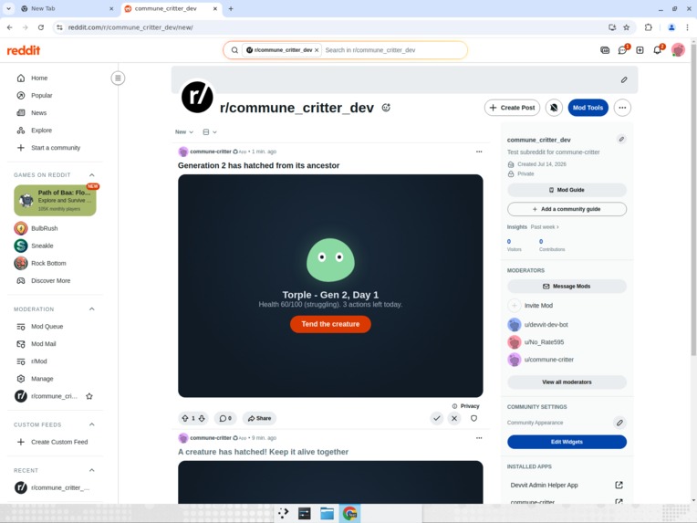This screenshot has width=697, height=523.
Task: Open the Reddit logo home link
Action: tap(24, 50)
